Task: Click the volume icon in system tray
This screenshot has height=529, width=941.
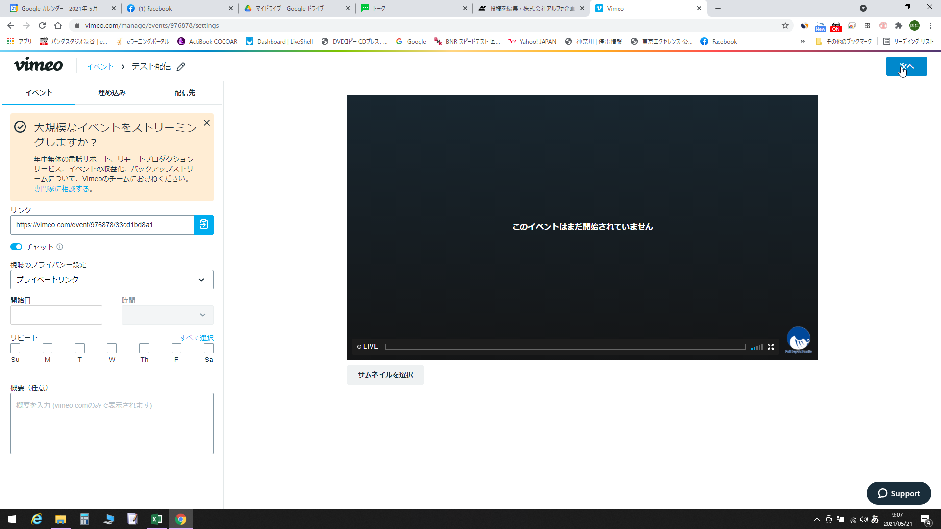Action: click(x=864, y=519)
